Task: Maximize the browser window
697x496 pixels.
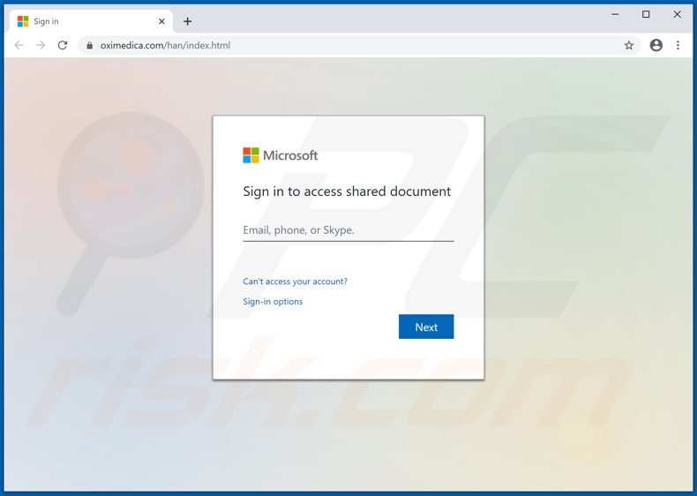Action: click(x=646, y=14)
